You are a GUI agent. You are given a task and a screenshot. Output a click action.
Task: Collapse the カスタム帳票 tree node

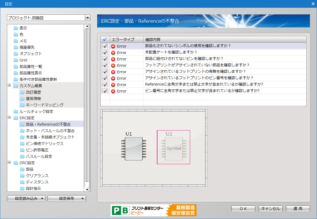pos(9,86)
